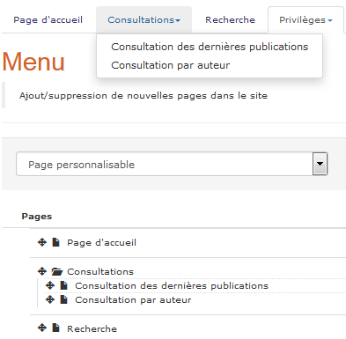Click the Ajout/suppression de nouvelles pages description

pyautogui.click(x=144, y=96)
